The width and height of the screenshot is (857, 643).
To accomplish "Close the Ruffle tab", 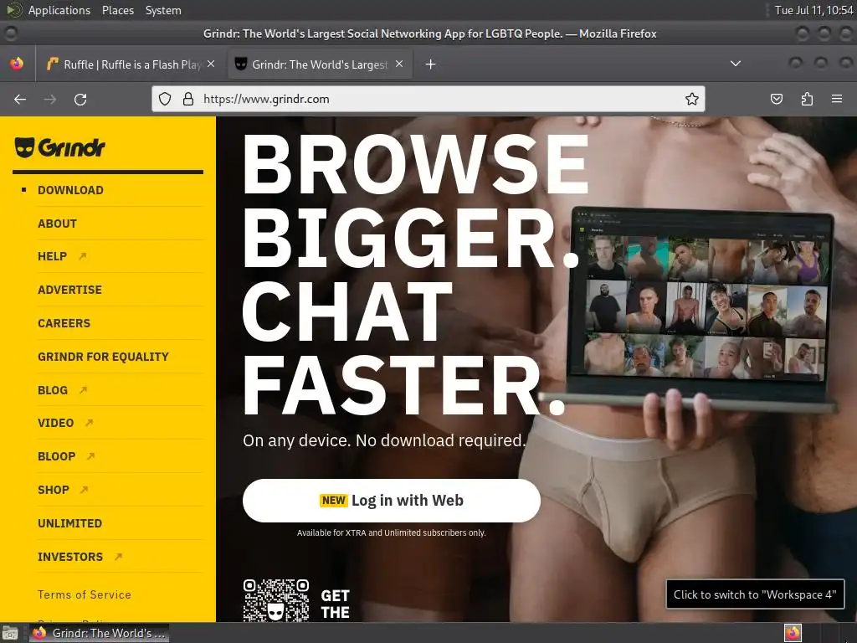I will [211, 64].
